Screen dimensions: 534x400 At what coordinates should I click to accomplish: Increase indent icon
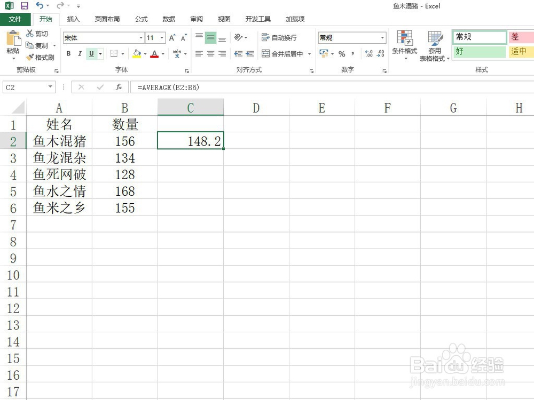[x=250, y=53]
